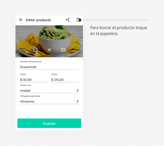Choose the color square icon on photo
The width and height of the screenshot is (164, 146).
tap(35, 50)
